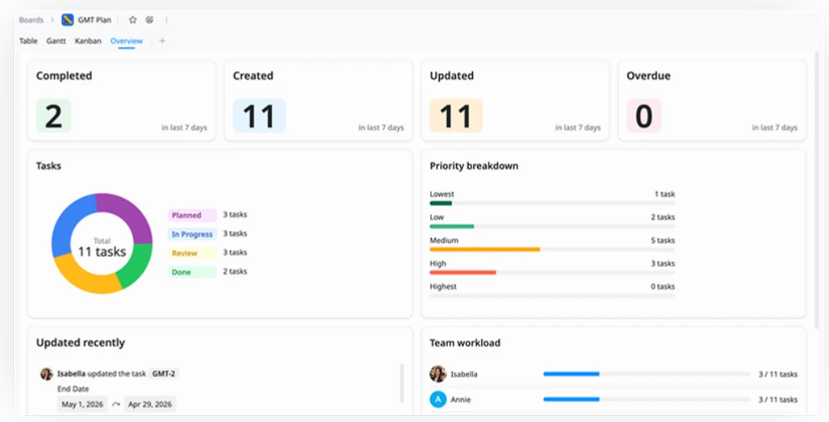Click the donut chart total tasks

[x=102, y=247]
